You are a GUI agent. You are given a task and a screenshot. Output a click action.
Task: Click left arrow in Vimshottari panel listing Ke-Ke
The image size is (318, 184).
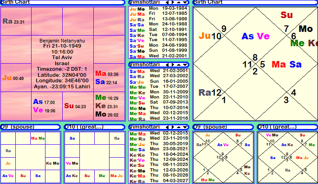167,127
